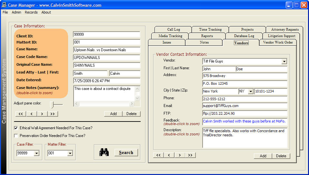Go to previous case record arrow
The height and width of the screenshot is (175, 309).
[x=31, y=114]
